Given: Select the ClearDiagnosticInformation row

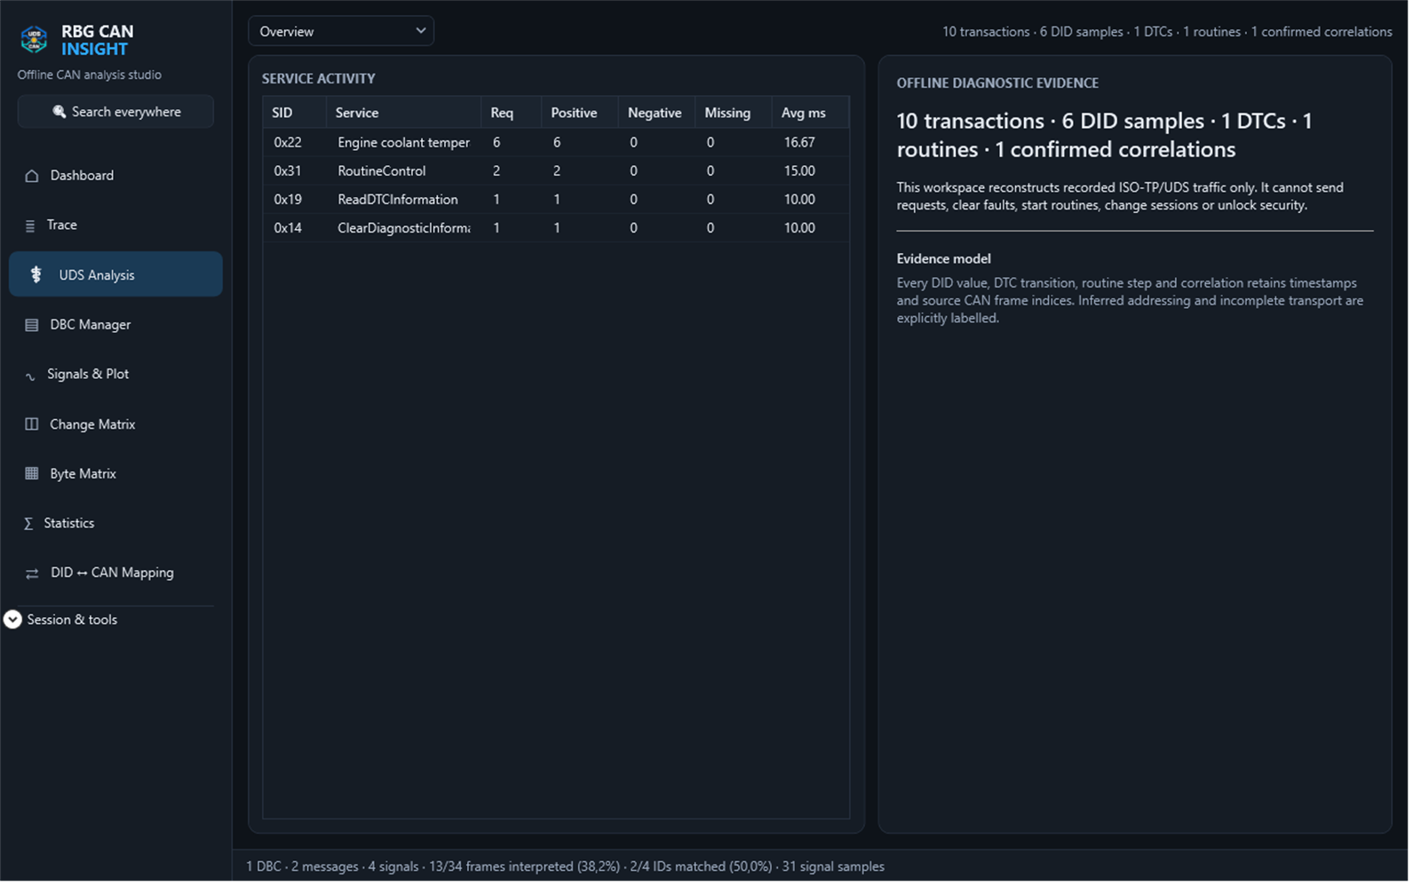Looking at the screenshot, I should pos(556,227).
